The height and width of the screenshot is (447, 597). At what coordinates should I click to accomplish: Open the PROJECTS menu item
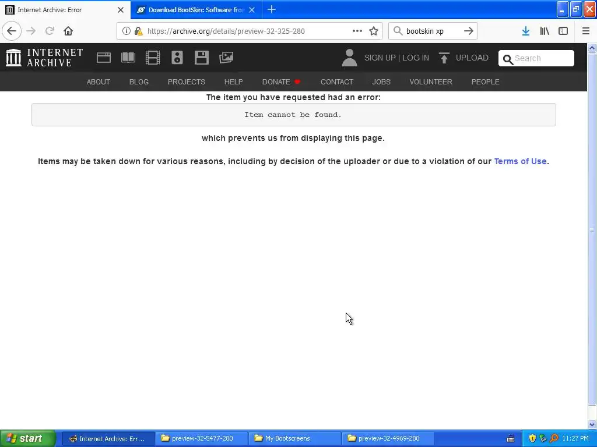(187, 81)
